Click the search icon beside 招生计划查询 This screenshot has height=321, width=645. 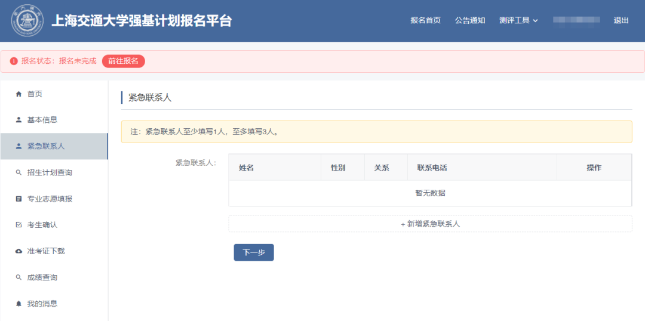click(19, 172)
